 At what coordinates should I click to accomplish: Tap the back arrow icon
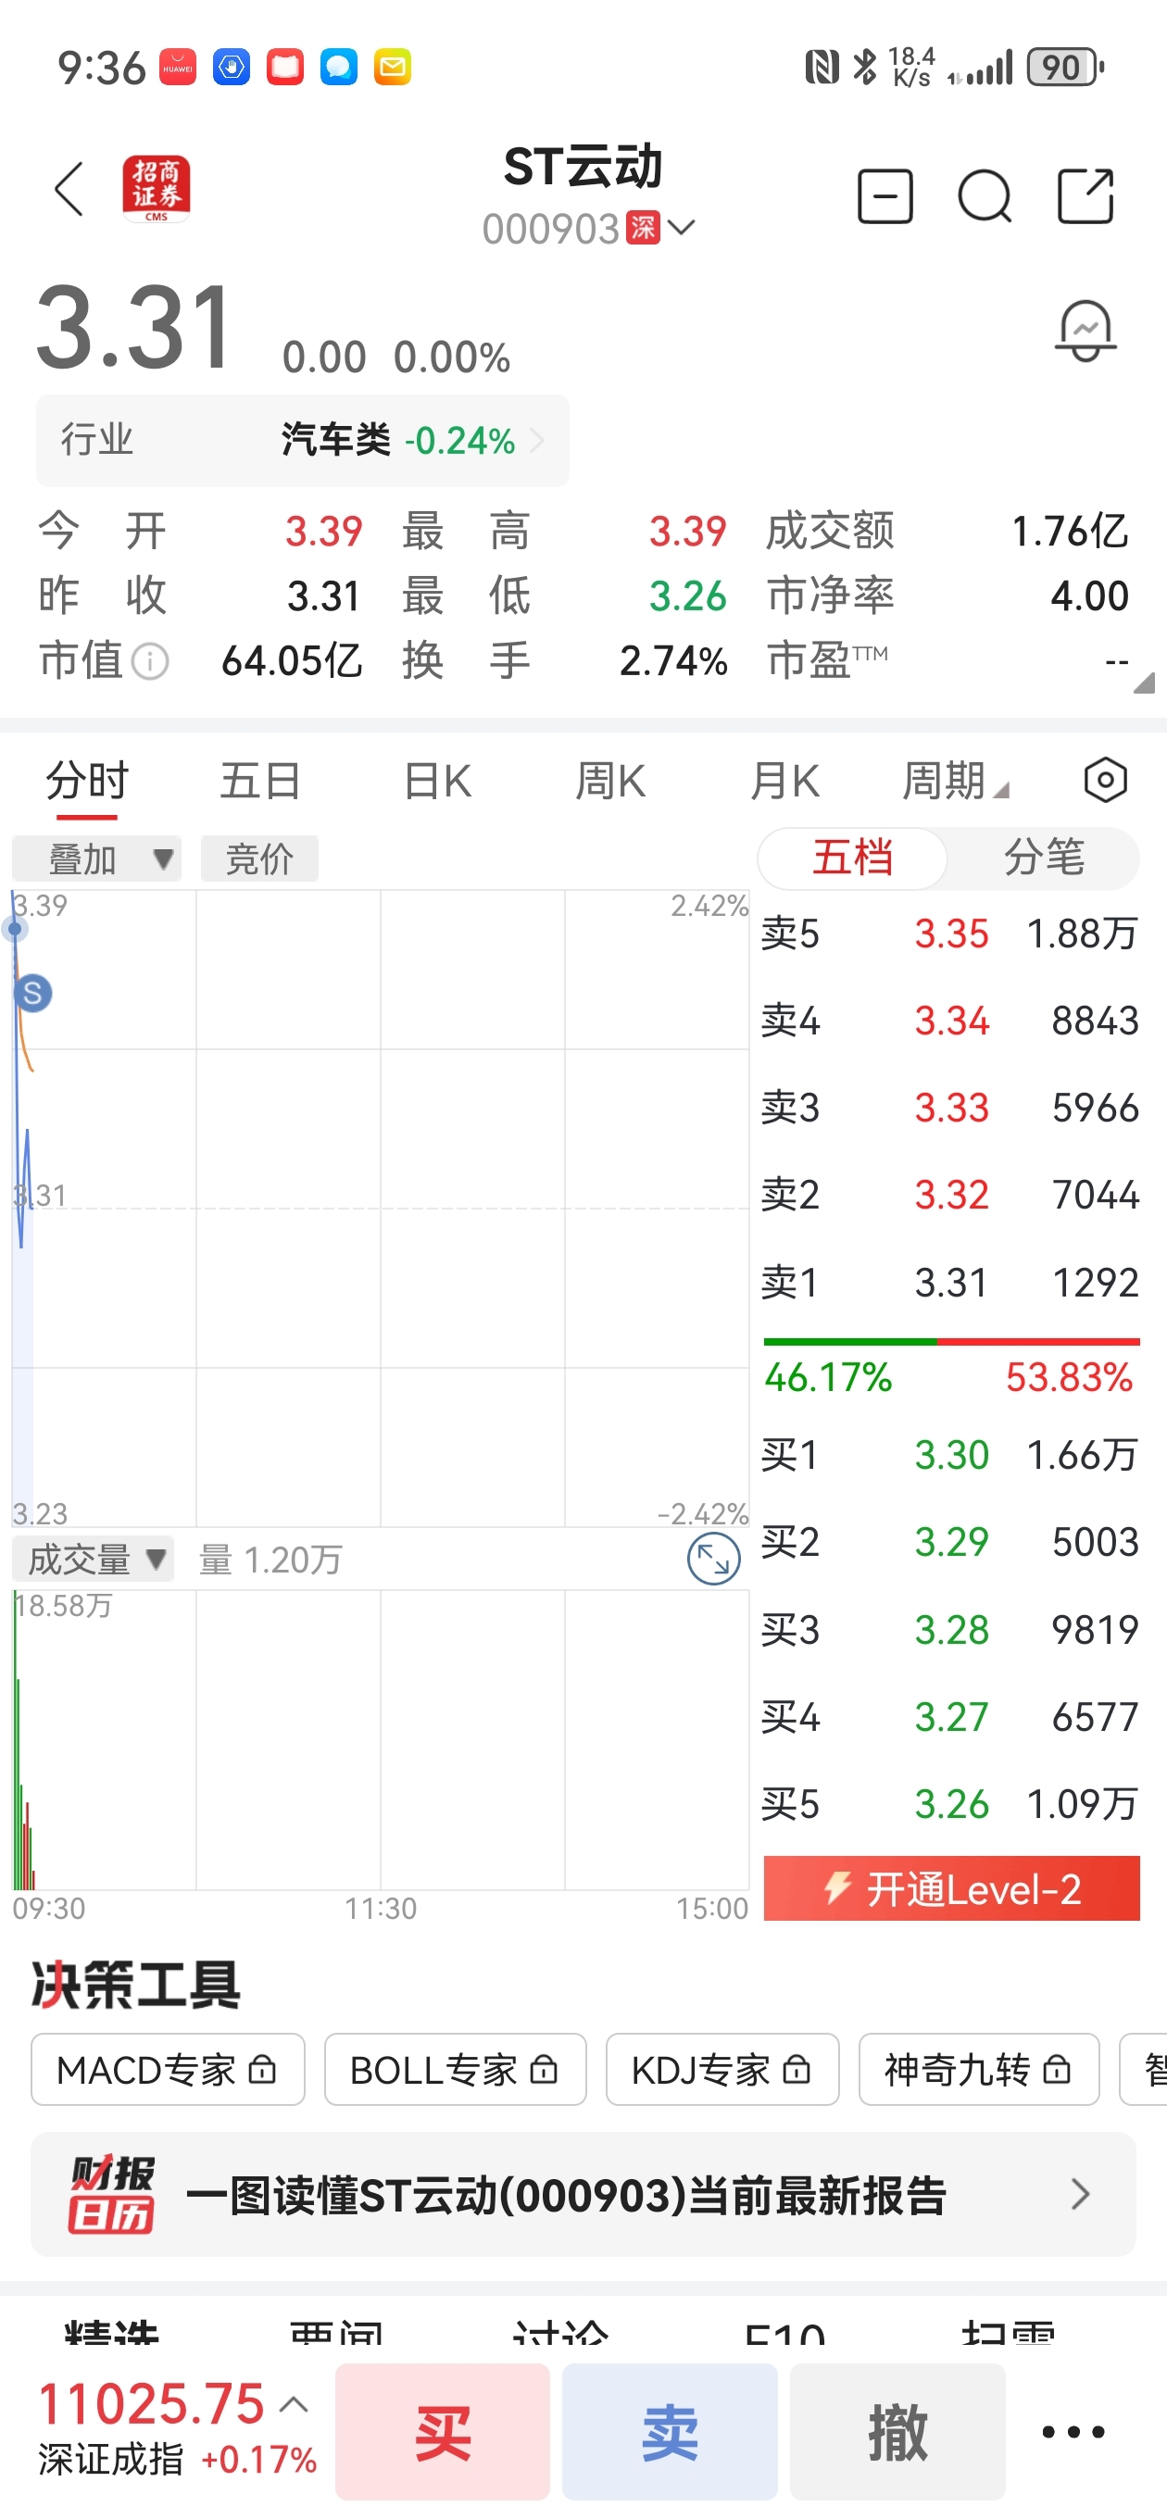pos(69,189)
